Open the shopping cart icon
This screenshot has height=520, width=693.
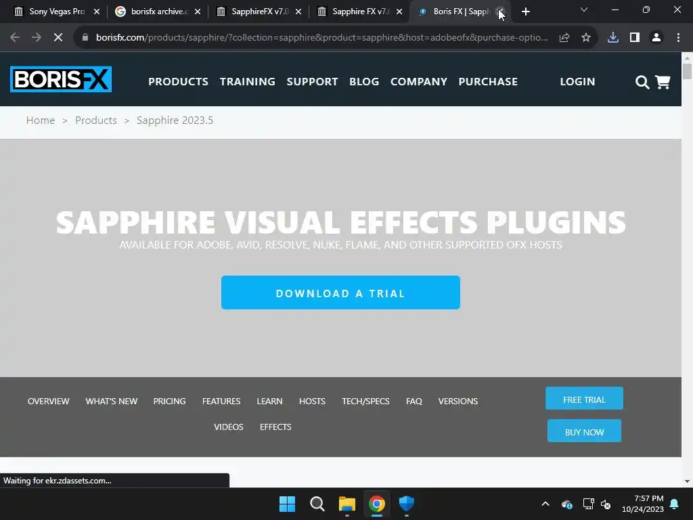click(663, 82)
